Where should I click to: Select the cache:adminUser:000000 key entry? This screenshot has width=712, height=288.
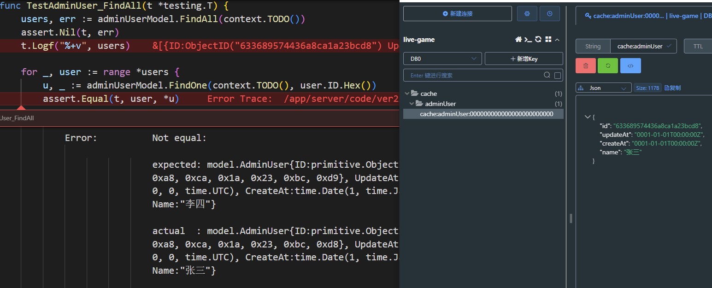pyautogui.click(x=484, y=113)
